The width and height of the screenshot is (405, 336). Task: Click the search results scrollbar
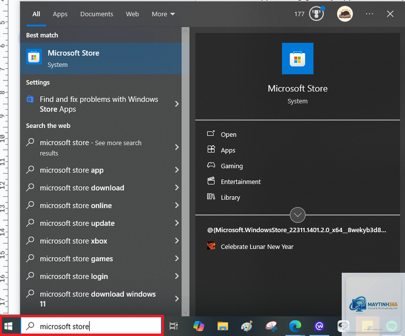tap(185, 172)
